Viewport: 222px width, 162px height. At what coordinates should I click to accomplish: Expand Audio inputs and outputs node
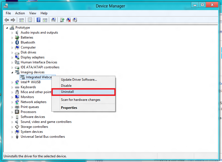12,33
